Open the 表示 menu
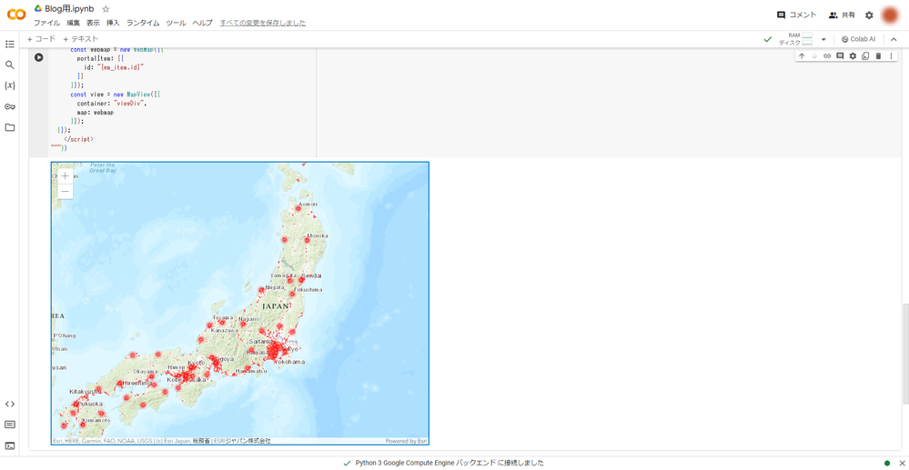Image resolution: width=909 pixels, height=470 pixels. pos(94,23)
